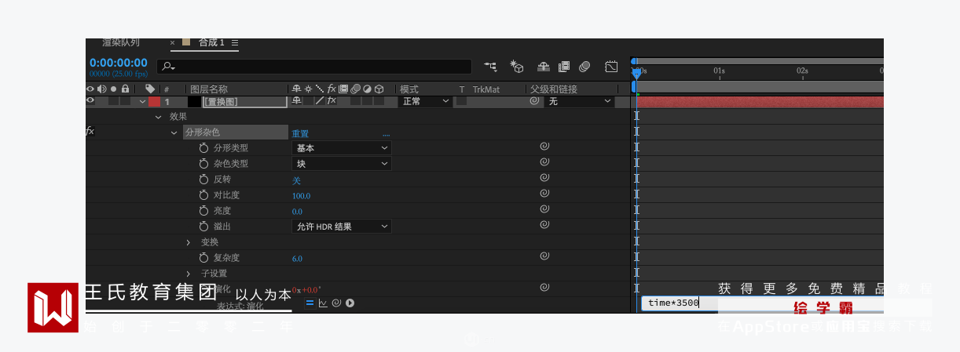The image size is (960, 352).
Task: Collapse the 效果 group
Action: [158, 117]
